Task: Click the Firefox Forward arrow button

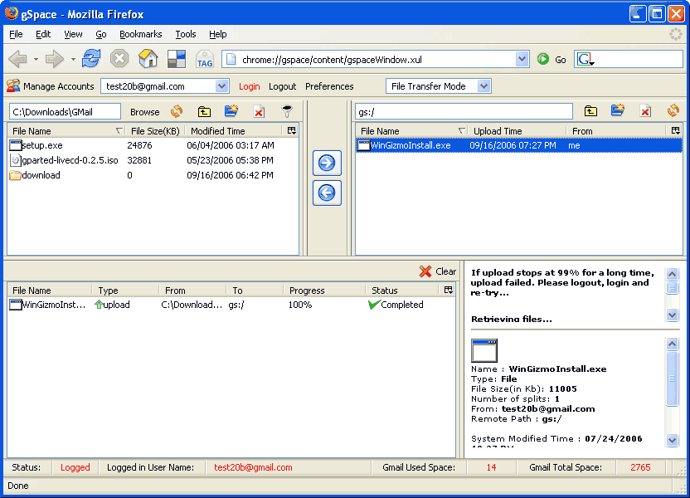Action: pyautogui.click(x=55, y=59)
